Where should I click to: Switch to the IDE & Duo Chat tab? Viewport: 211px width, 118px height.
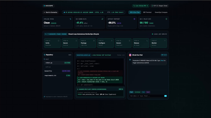click(135, 12)
